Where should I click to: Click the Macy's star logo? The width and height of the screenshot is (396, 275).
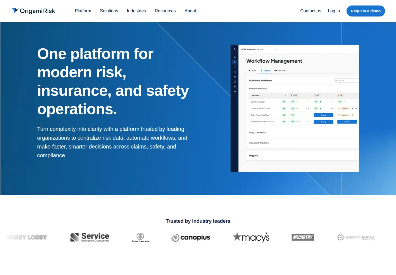251,237
